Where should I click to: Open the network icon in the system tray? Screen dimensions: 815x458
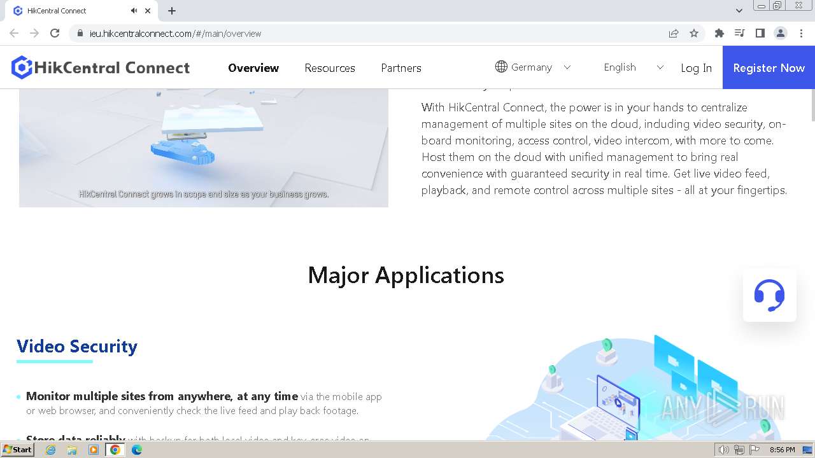pos(739,450)
